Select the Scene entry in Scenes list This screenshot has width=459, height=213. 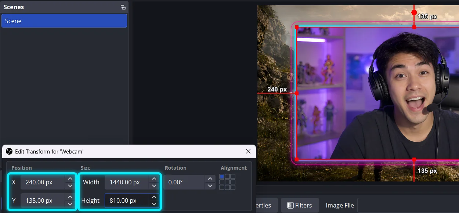coord(64,21)
